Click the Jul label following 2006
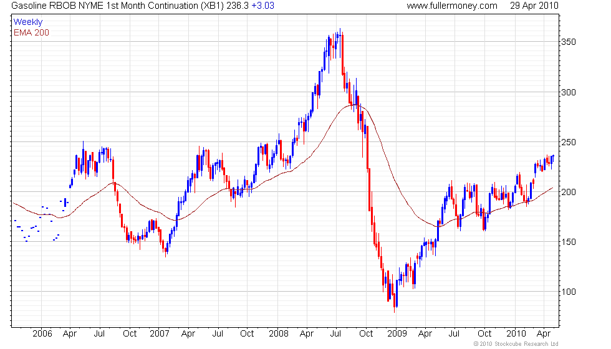This screenshot has height=349, width=611. pyautogui.click(x=99, y=334)
